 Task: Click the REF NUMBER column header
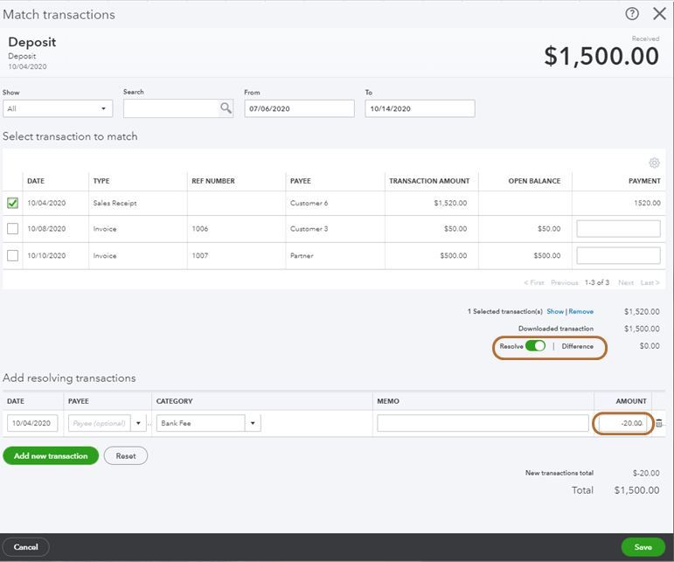click(x=213, y=181)
